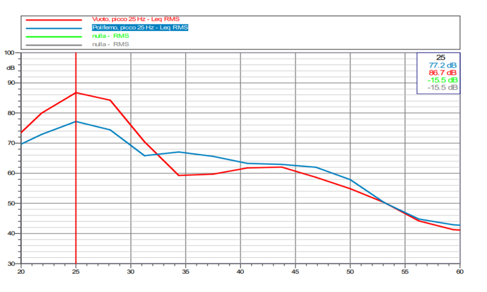
Task: Click the blue Polifemo legend line swatch
Action: click(53, 28)
